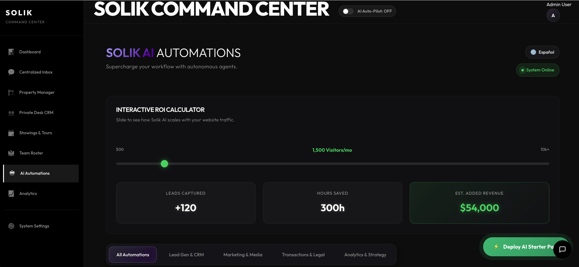The image size is (579, 267).
Task: Open the Dashboard menu item
Action: pyautogui.click(x=41, y=52)
